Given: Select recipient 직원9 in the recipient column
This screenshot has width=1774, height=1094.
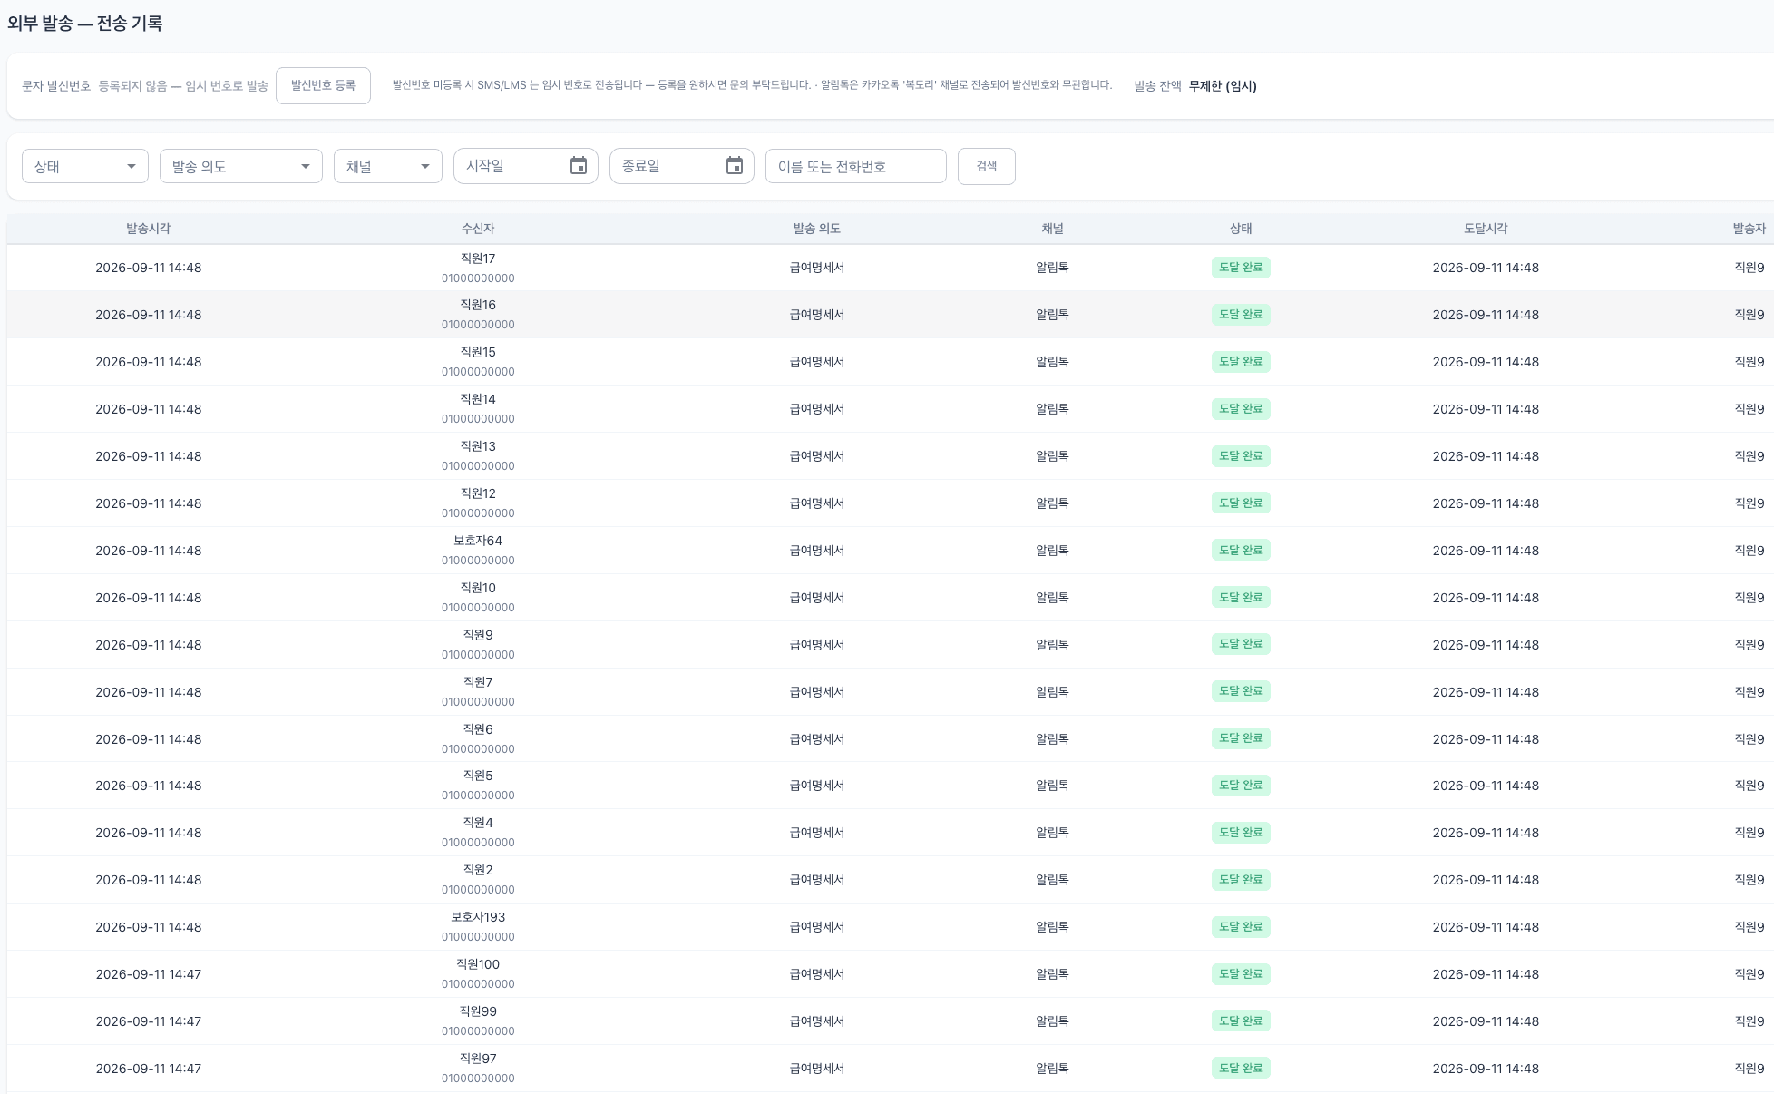Looking at the screenshot, I should tap(478, 635).
